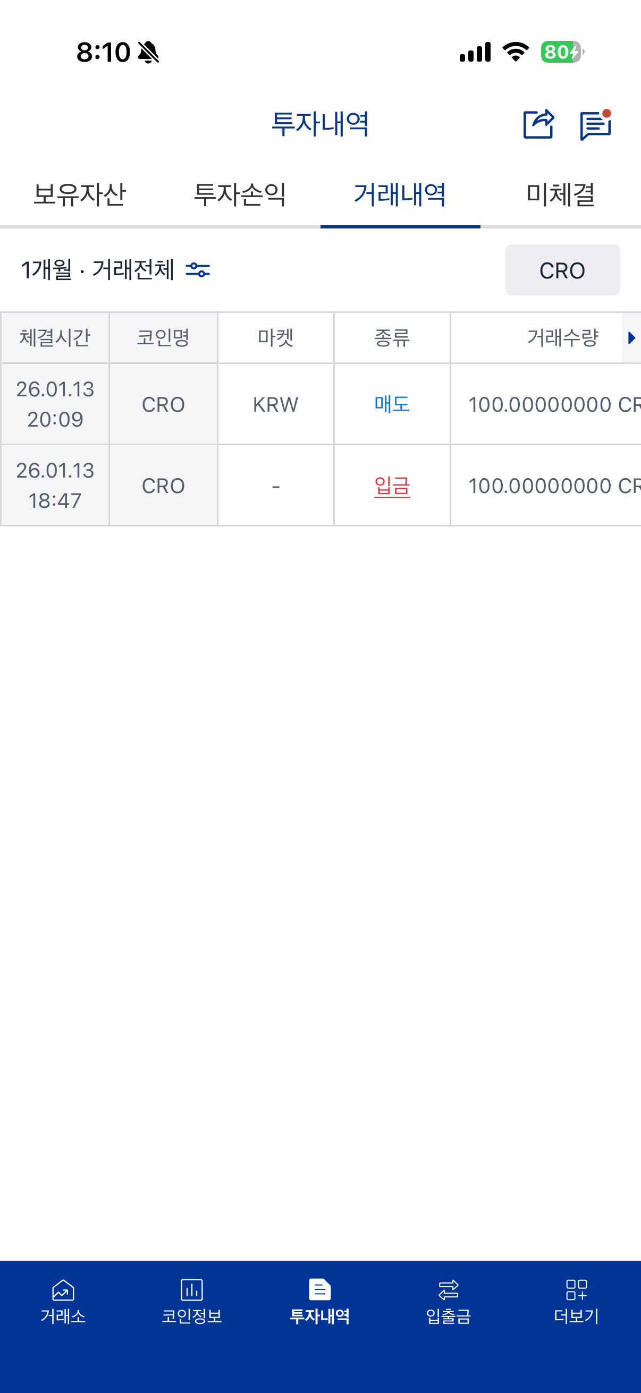The image size is (641, 1393).
Task: Open 1개월 · 거래전체 filter options
Action: tap(97, 269)
